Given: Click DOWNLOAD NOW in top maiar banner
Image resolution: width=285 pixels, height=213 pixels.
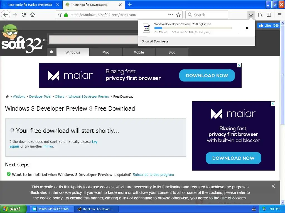Looking at the screenshot, I should [207, 75].
